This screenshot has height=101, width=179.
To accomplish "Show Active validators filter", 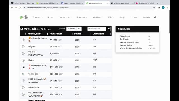I will [x=62, y=29].
